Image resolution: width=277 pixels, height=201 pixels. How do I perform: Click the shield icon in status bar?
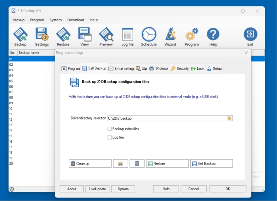[12, 189]
